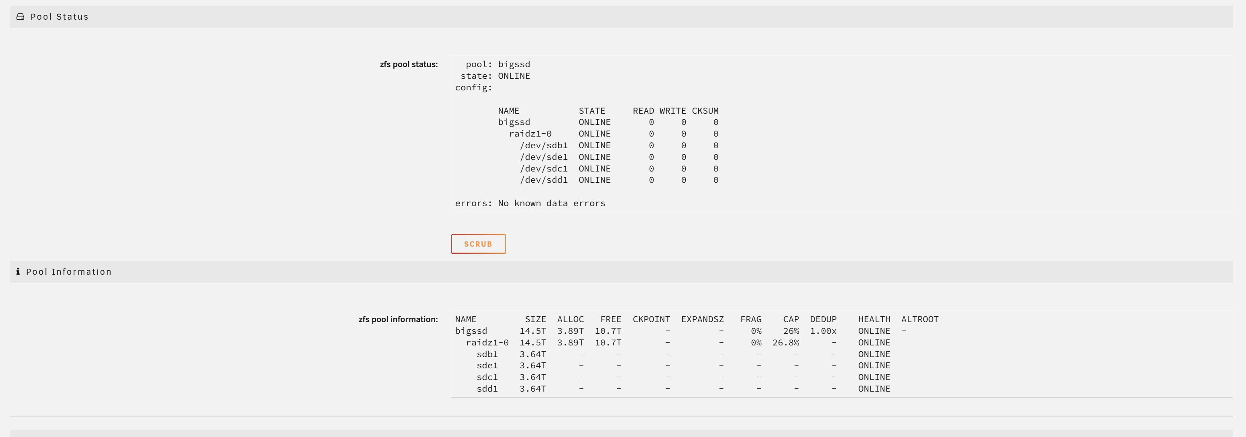The width and height of the screenshot is (1246, 437).
Task: Click the ALTROOT column header
Action: tap(919, 320)
